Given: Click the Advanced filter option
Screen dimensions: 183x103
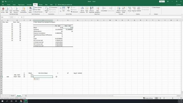Looking at the screenshot, I should click(74, 12).
